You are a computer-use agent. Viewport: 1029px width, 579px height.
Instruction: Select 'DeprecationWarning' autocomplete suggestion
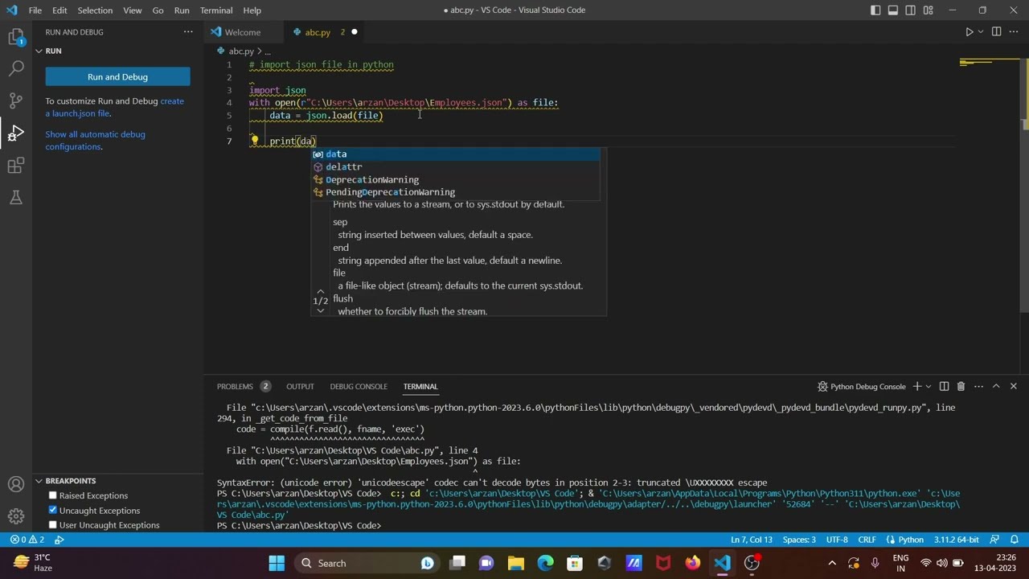[455, 179]
